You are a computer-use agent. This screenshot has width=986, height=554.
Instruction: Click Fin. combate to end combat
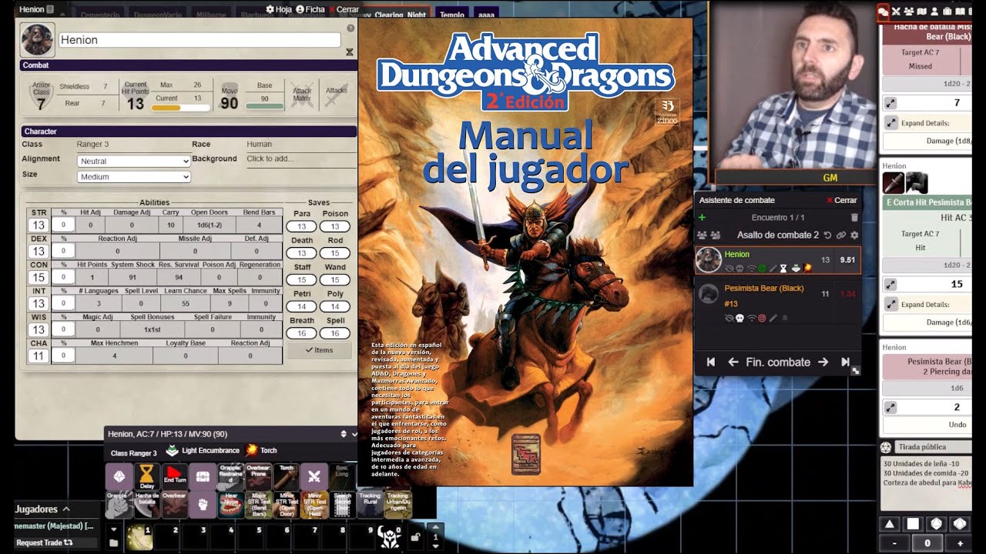[x=778, y=362]
